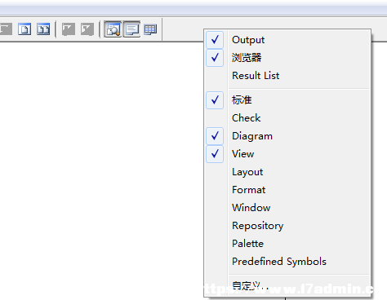Click the Output window toolbar icon
This screenshot has width=387, height=300.
pos(131,29)
